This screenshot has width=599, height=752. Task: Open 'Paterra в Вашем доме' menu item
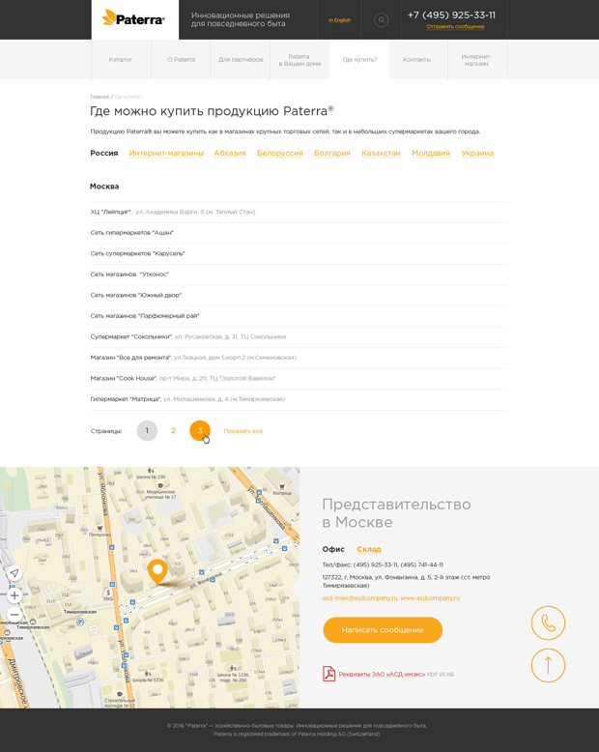(299, 60)
